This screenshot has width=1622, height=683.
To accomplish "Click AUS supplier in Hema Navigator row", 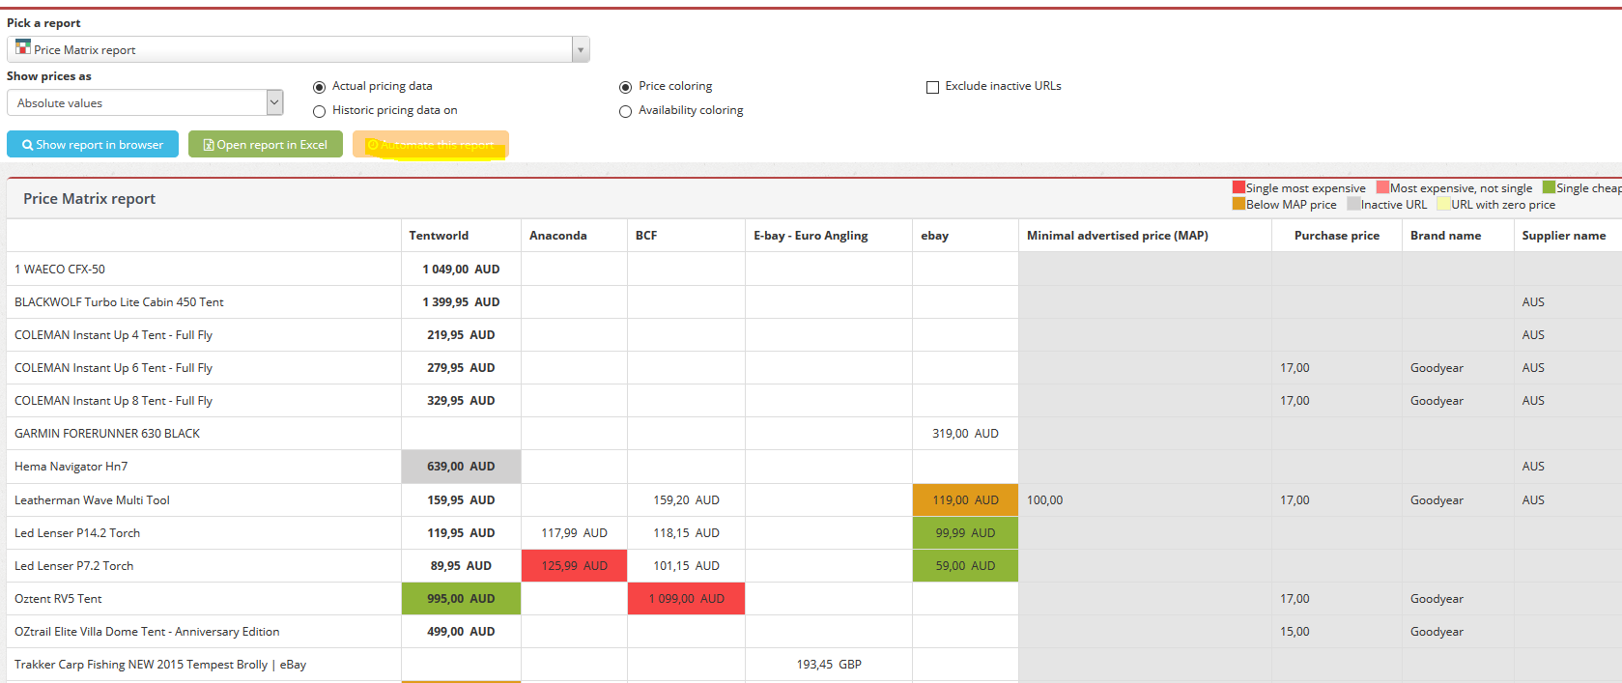I will click(x=1533, y=467).
